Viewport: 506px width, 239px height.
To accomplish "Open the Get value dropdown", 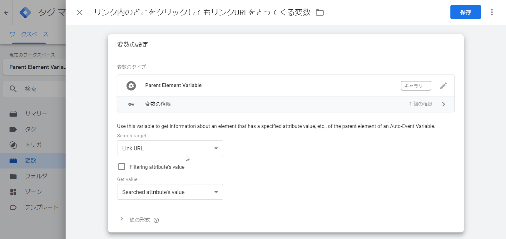I will 170,192.
